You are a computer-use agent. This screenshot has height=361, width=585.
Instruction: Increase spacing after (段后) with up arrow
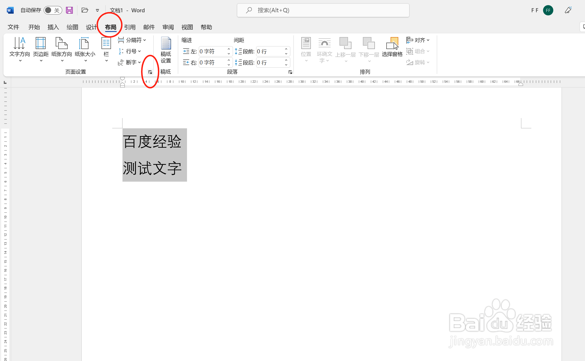(x=286, y=60)
